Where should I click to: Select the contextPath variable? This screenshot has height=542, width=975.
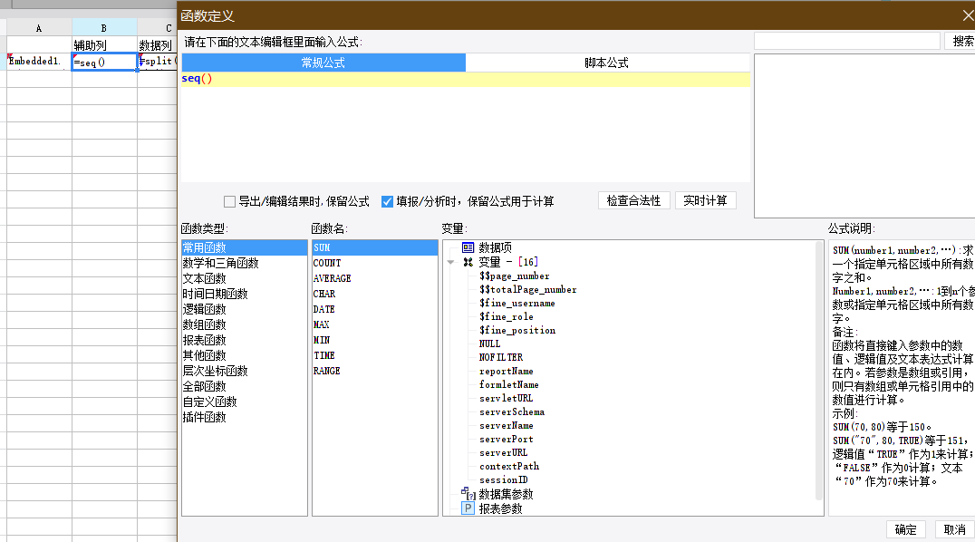(509, 467)
